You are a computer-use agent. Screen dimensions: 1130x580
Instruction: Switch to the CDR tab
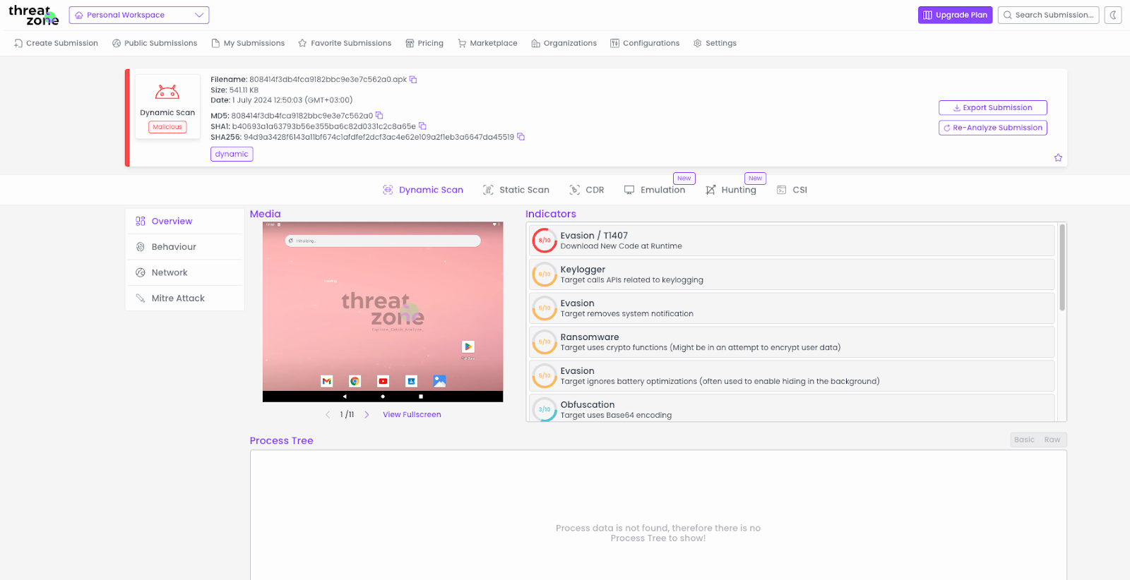(587, 190)
